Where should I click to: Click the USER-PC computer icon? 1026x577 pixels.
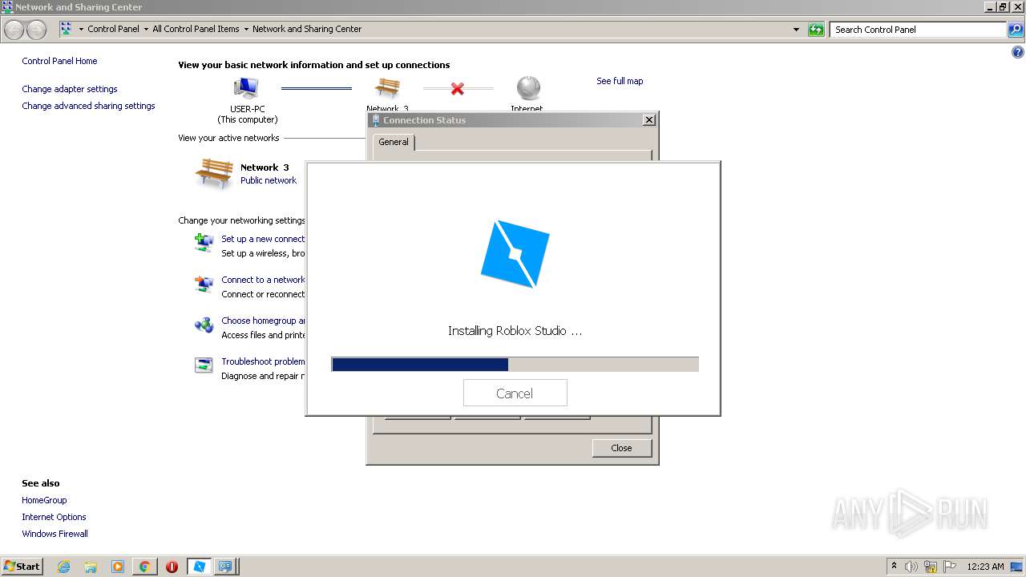click(246, 87)
